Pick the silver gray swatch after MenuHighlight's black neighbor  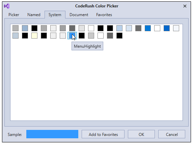(91, 36)
